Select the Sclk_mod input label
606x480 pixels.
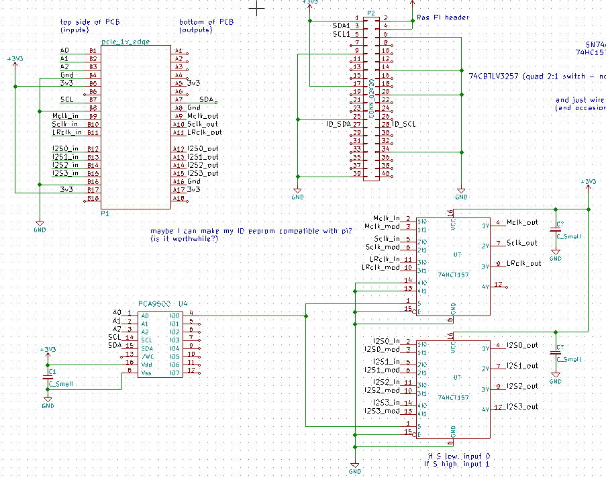(x=383, y=247)
